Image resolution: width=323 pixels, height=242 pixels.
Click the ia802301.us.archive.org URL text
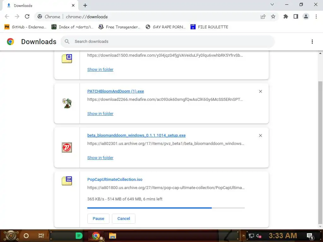point(166,143)
